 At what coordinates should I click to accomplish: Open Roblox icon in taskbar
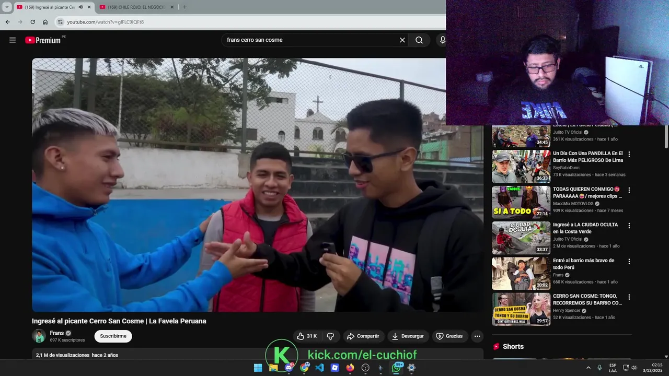(334, 368)
